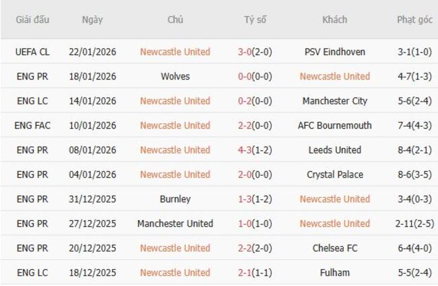Click Leeds United in the away column

335,150
